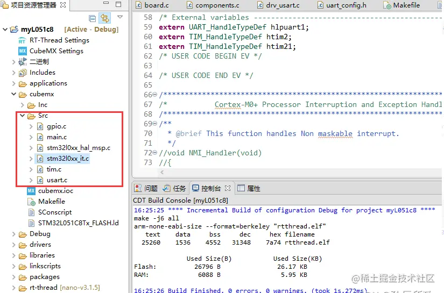Select the libraries folder icon
444x293 pixels.
[23, 256]
